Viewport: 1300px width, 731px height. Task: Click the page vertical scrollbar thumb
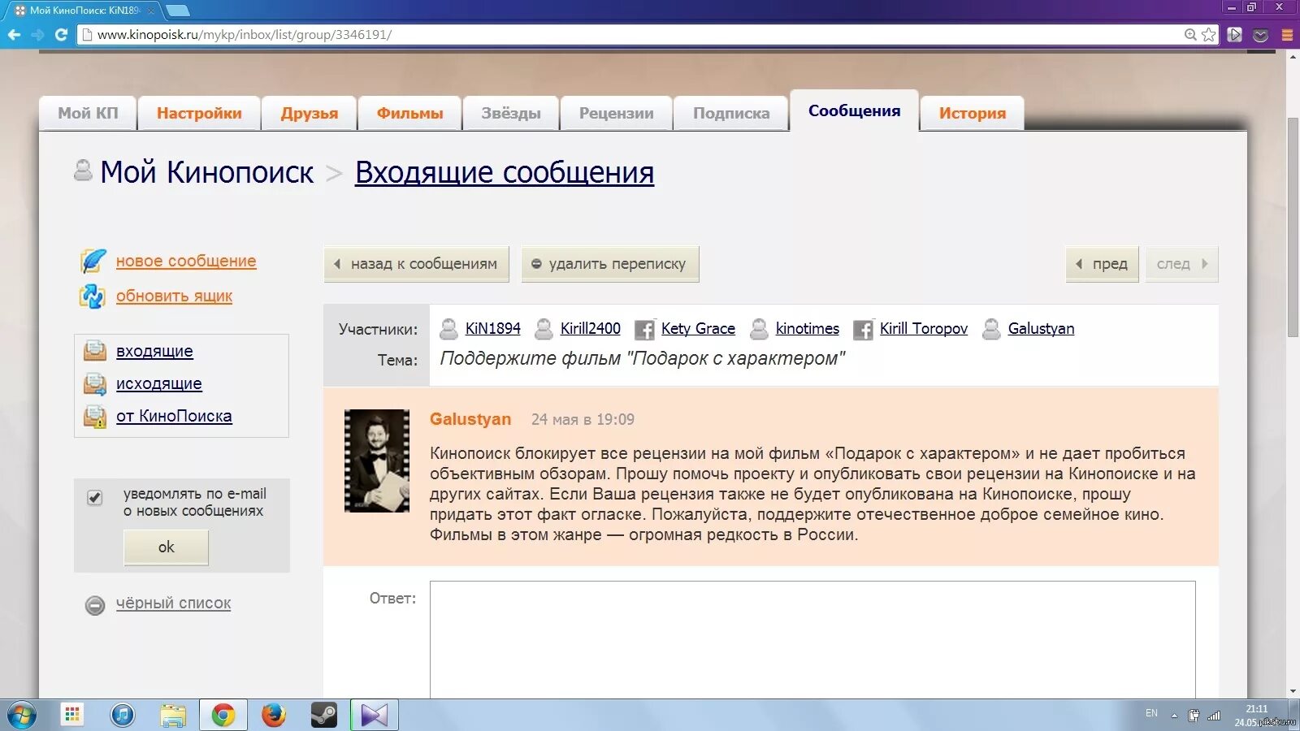click(x=1293, y=227)
